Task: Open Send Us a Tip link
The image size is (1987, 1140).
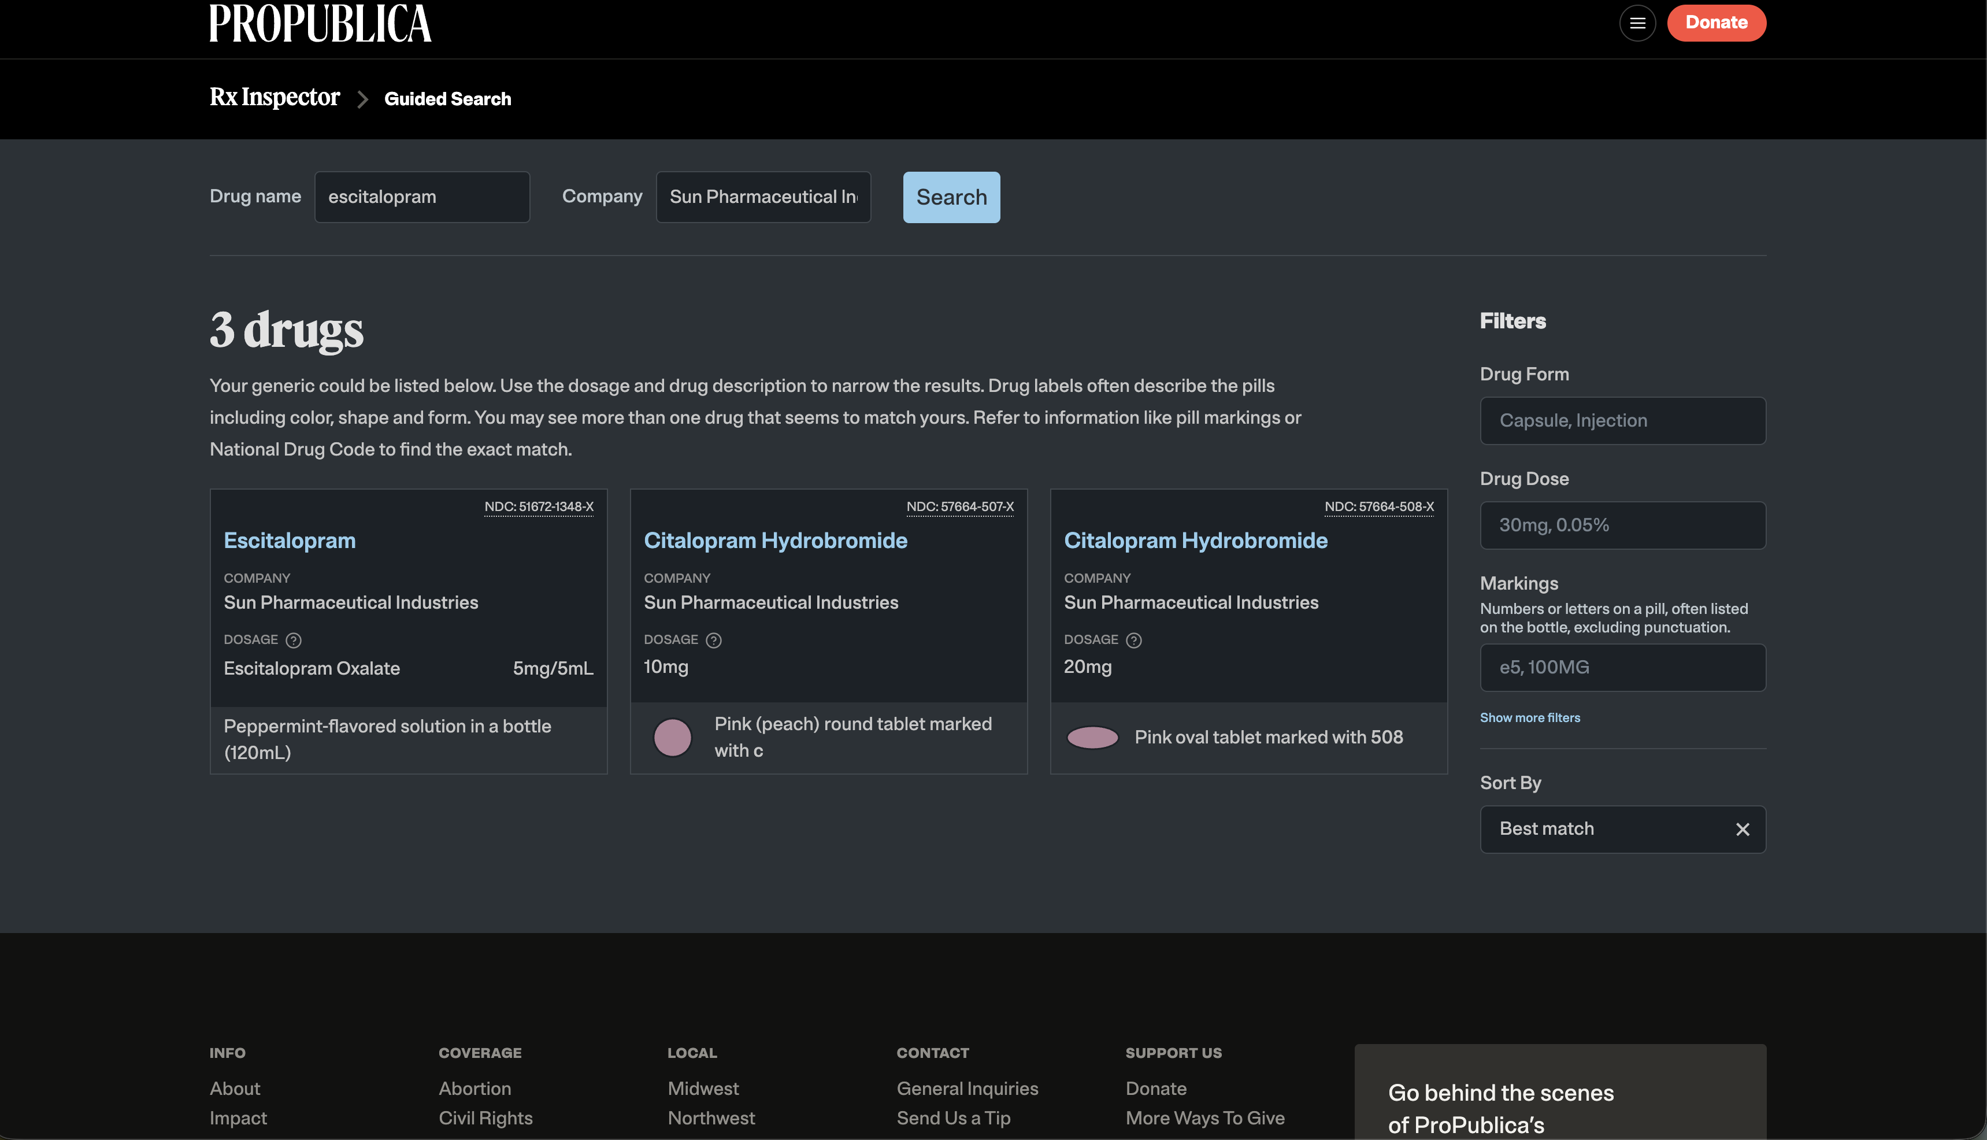Action: tap(953, 1117)
